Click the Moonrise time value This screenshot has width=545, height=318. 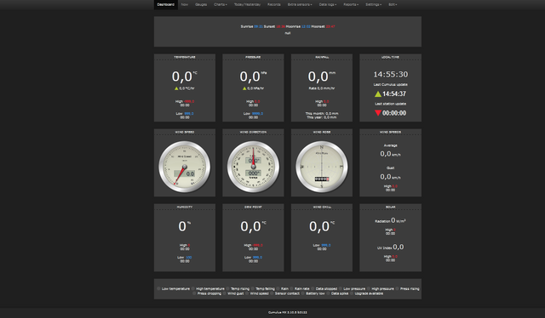(306, 26)
